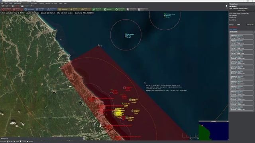Run simulation for 15 sec

(x=10, y=141)
